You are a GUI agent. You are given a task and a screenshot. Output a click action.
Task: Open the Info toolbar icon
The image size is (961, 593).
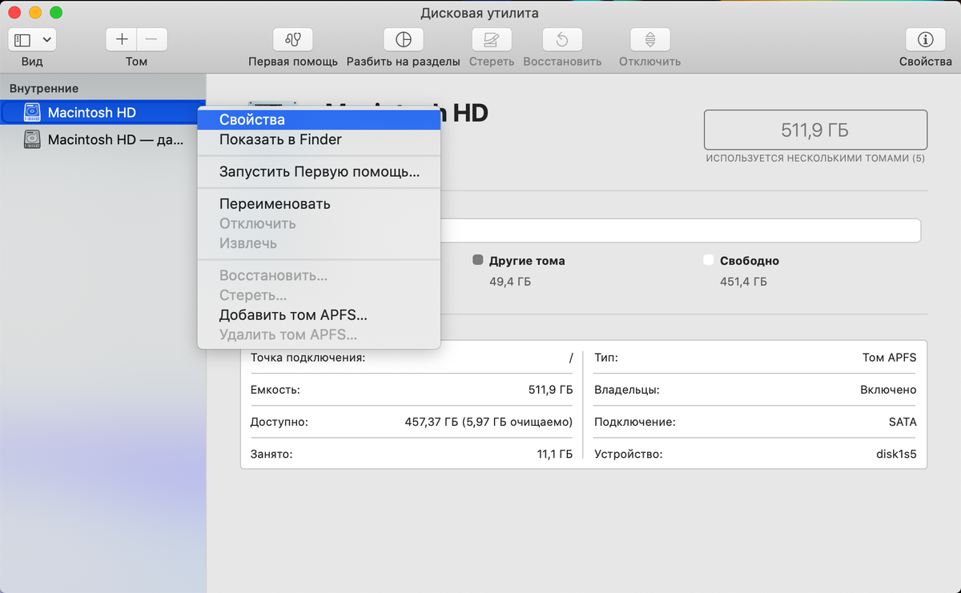pyautogui.click(x=925, y=39)
